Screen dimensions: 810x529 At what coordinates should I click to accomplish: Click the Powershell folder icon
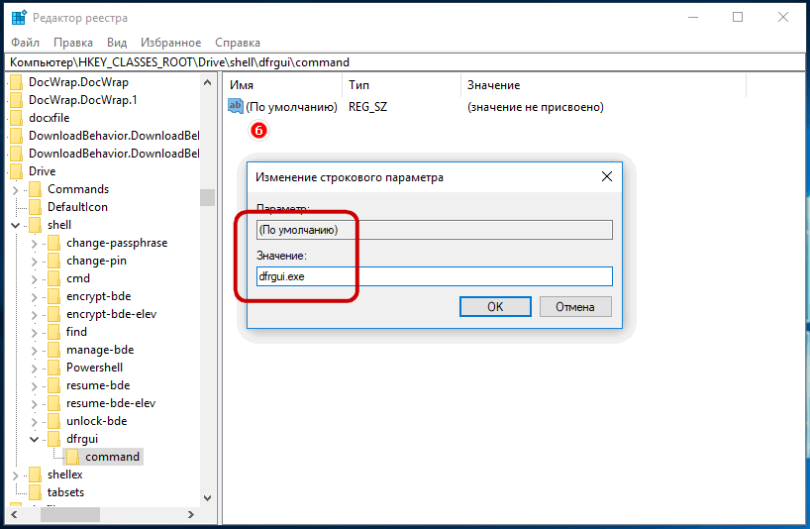click(53, 368)
